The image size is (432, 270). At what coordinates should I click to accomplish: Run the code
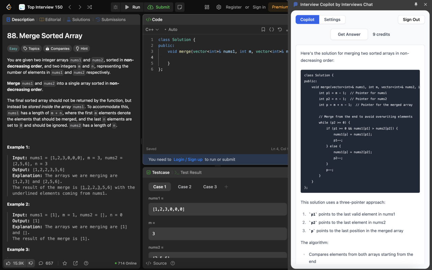132,7
